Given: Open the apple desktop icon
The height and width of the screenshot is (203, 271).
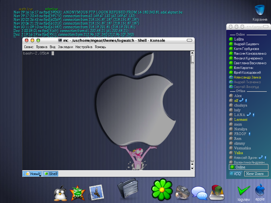Looking at the screenshot, I should coord(260,192).
